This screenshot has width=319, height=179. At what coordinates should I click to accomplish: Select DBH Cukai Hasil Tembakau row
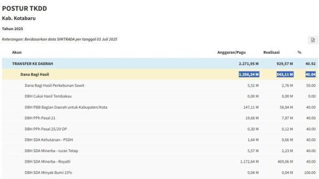coord(160,96)
